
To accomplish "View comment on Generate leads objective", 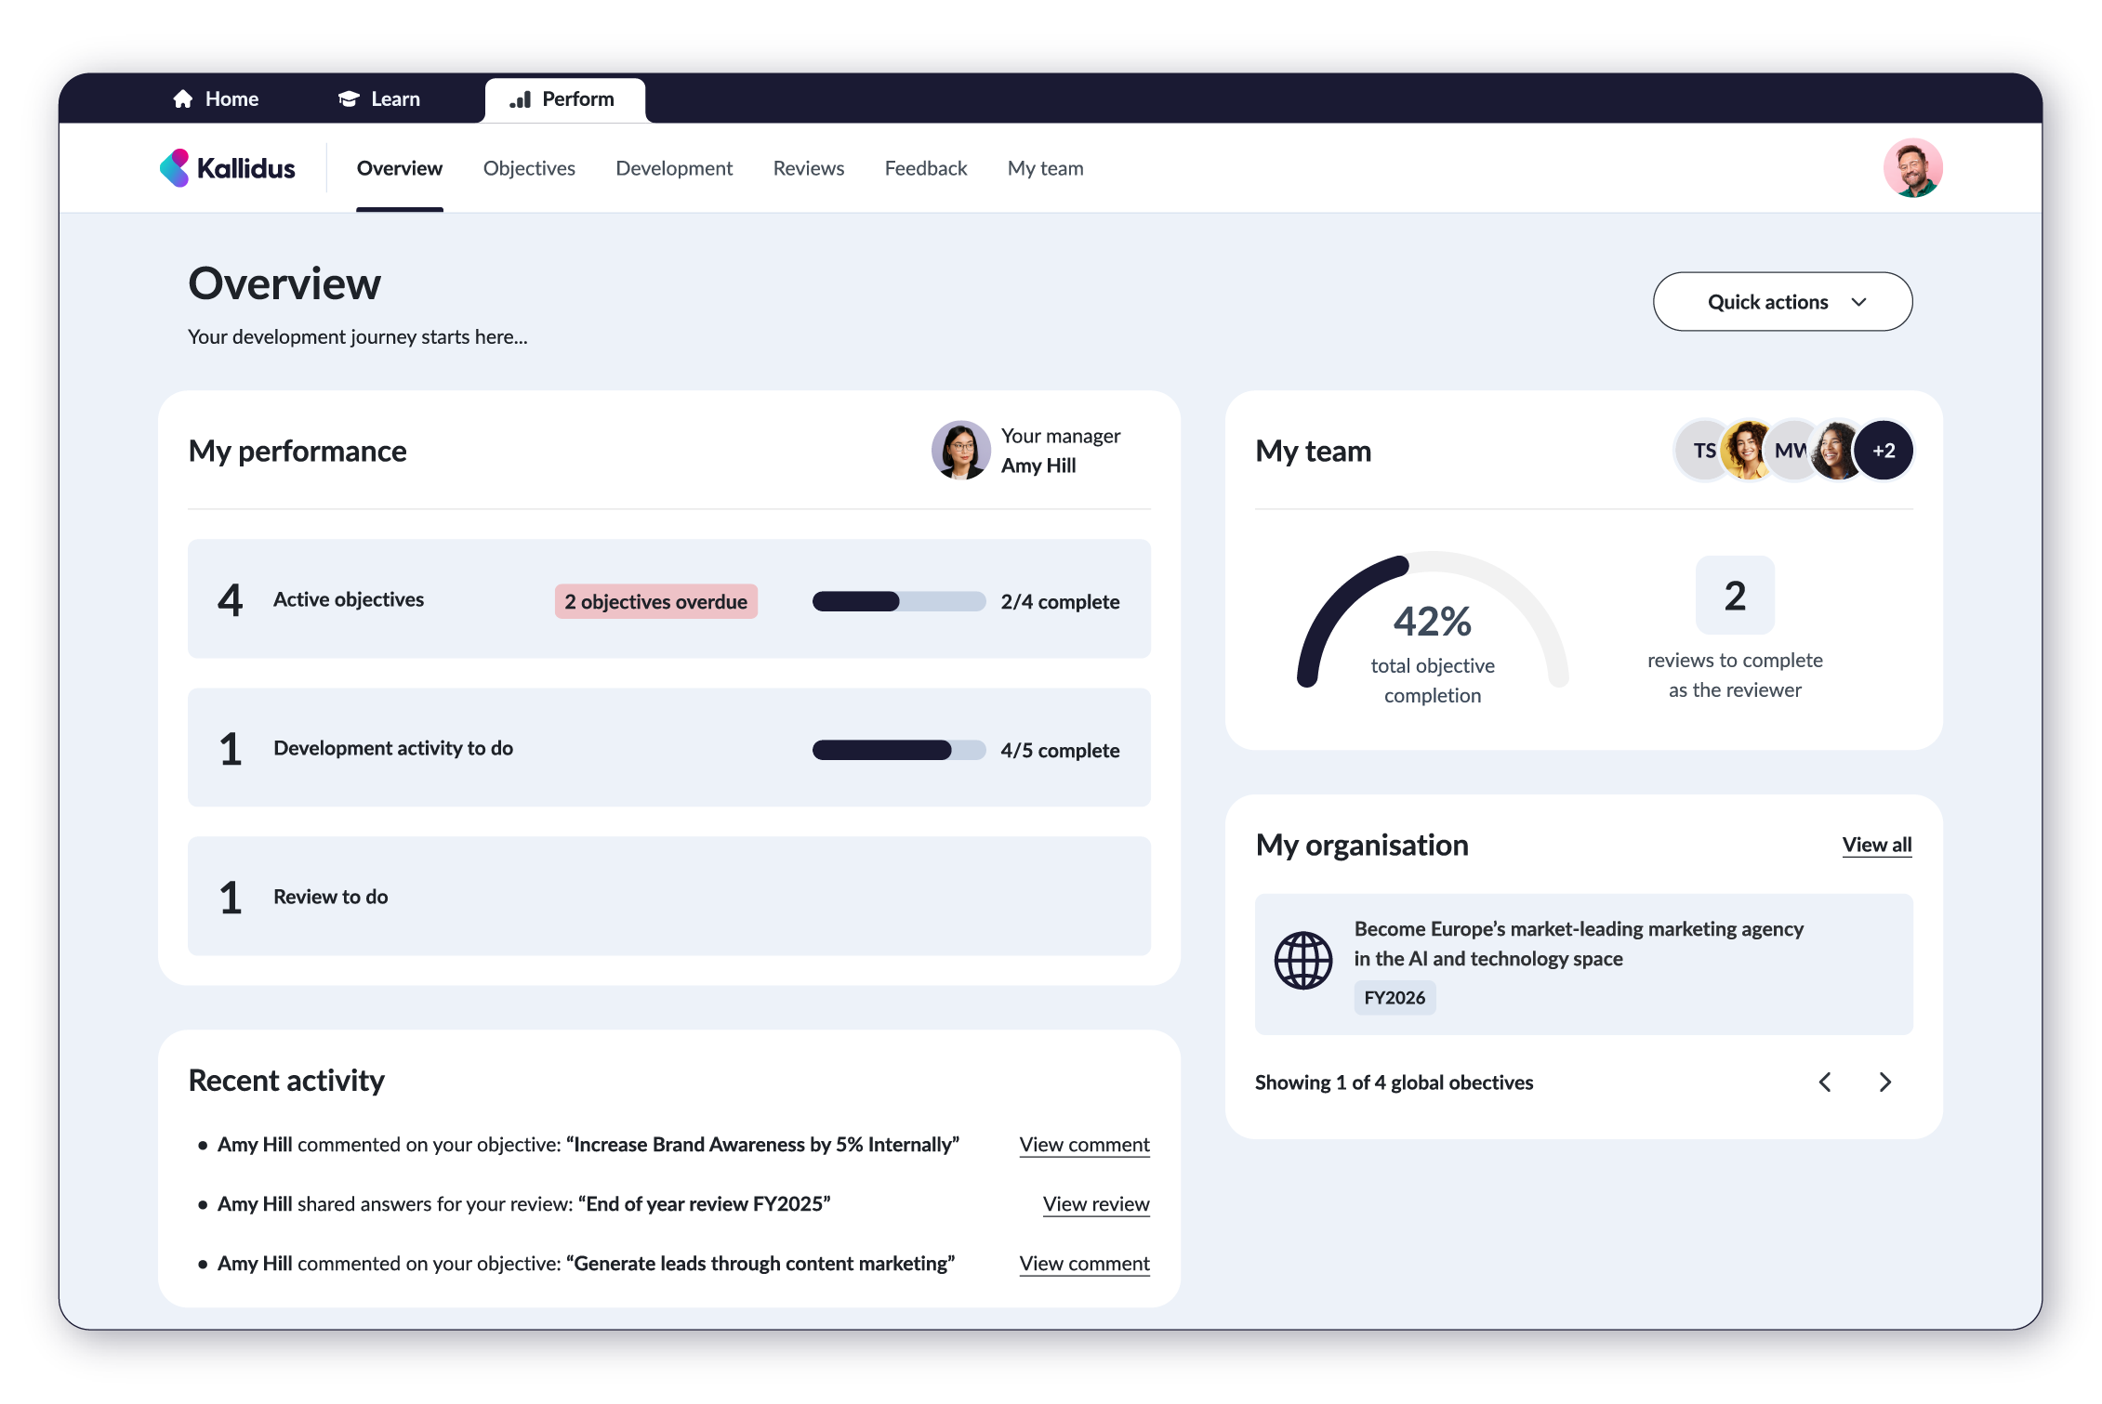I will click(1085, 1264).
